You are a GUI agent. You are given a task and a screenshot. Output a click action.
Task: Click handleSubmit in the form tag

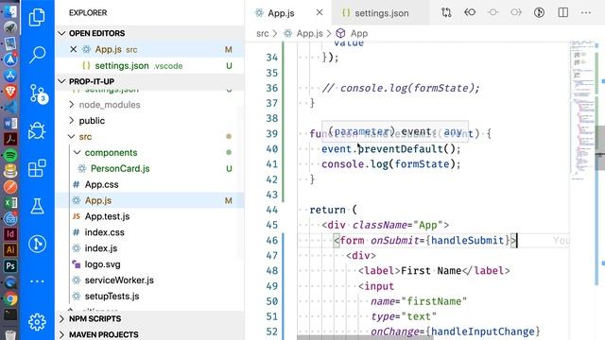(x=467, y=241)
